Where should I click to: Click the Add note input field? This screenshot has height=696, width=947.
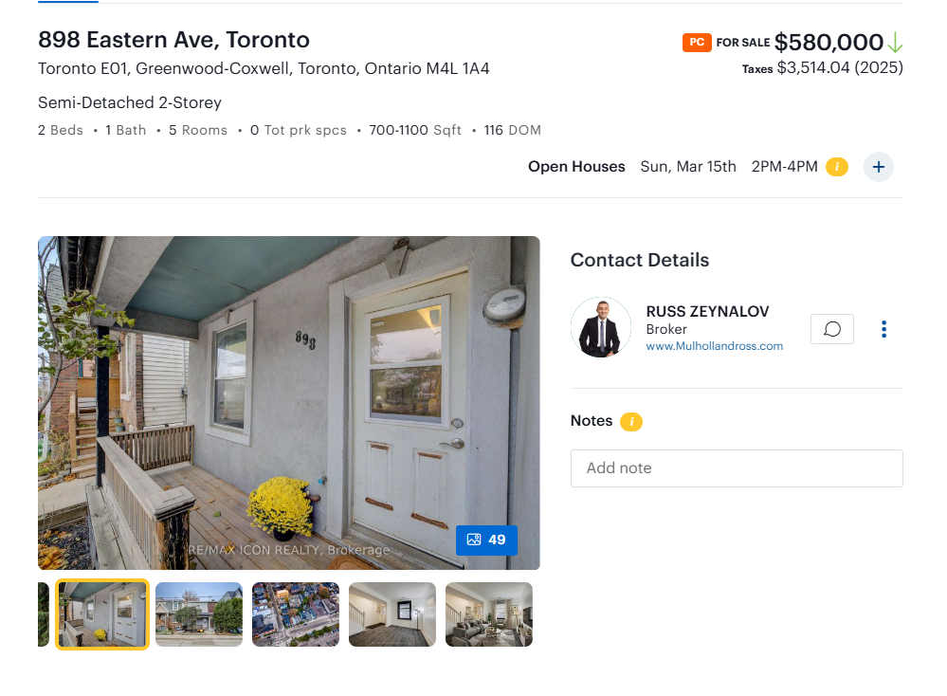(737, 468)
